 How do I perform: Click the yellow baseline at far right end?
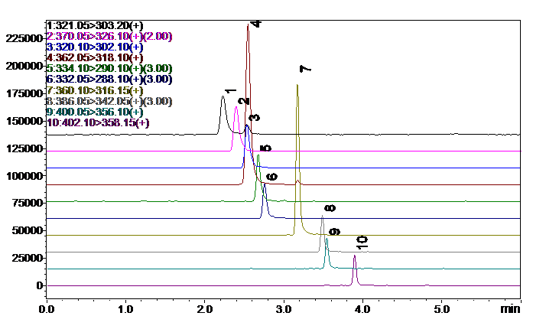(519, 235)
